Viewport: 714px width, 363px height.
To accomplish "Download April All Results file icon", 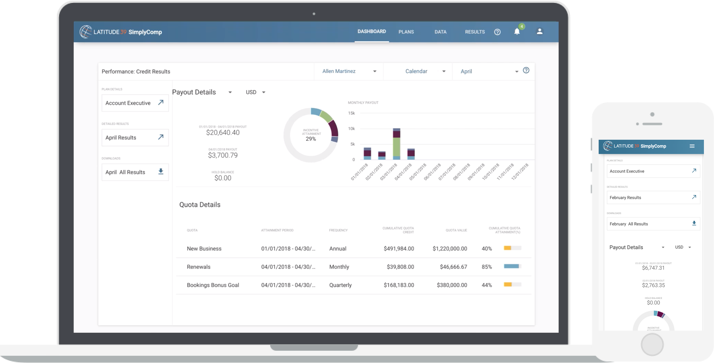I will [161, 172].
